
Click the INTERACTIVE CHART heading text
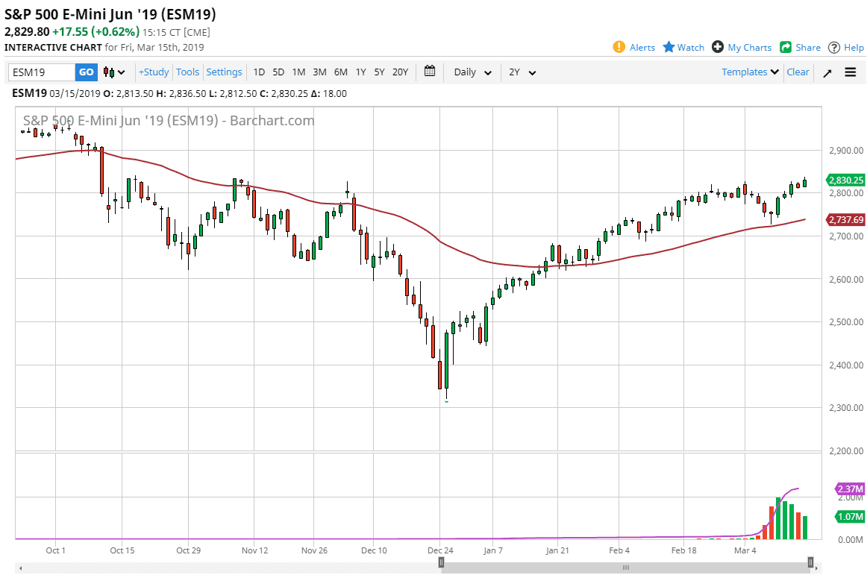(x=53, y=48)
